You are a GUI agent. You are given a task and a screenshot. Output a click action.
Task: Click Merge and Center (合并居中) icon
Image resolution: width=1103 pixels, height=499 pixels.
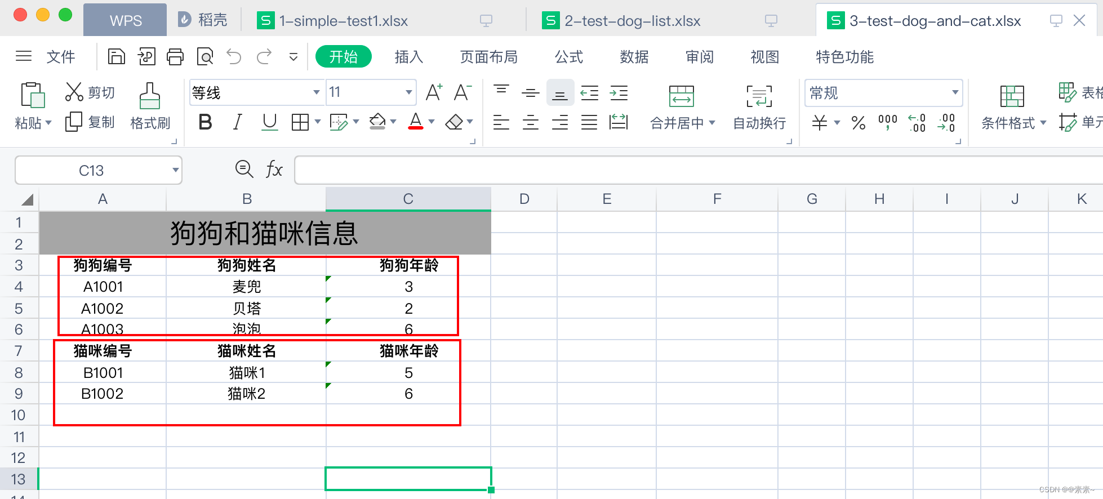[x=681, y=96]
